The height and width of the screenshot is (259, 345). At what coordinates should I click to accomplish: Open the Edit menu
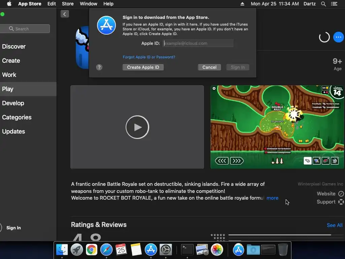[x=52, y=4]
